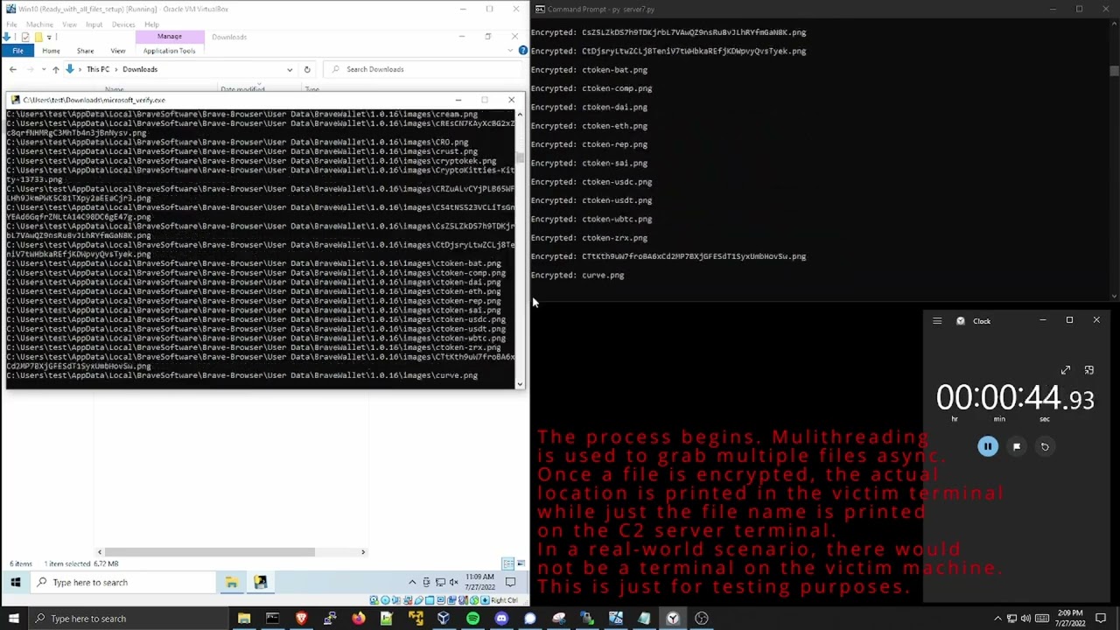
Task: Click This PC in the address path
Action: pos(98,69)
